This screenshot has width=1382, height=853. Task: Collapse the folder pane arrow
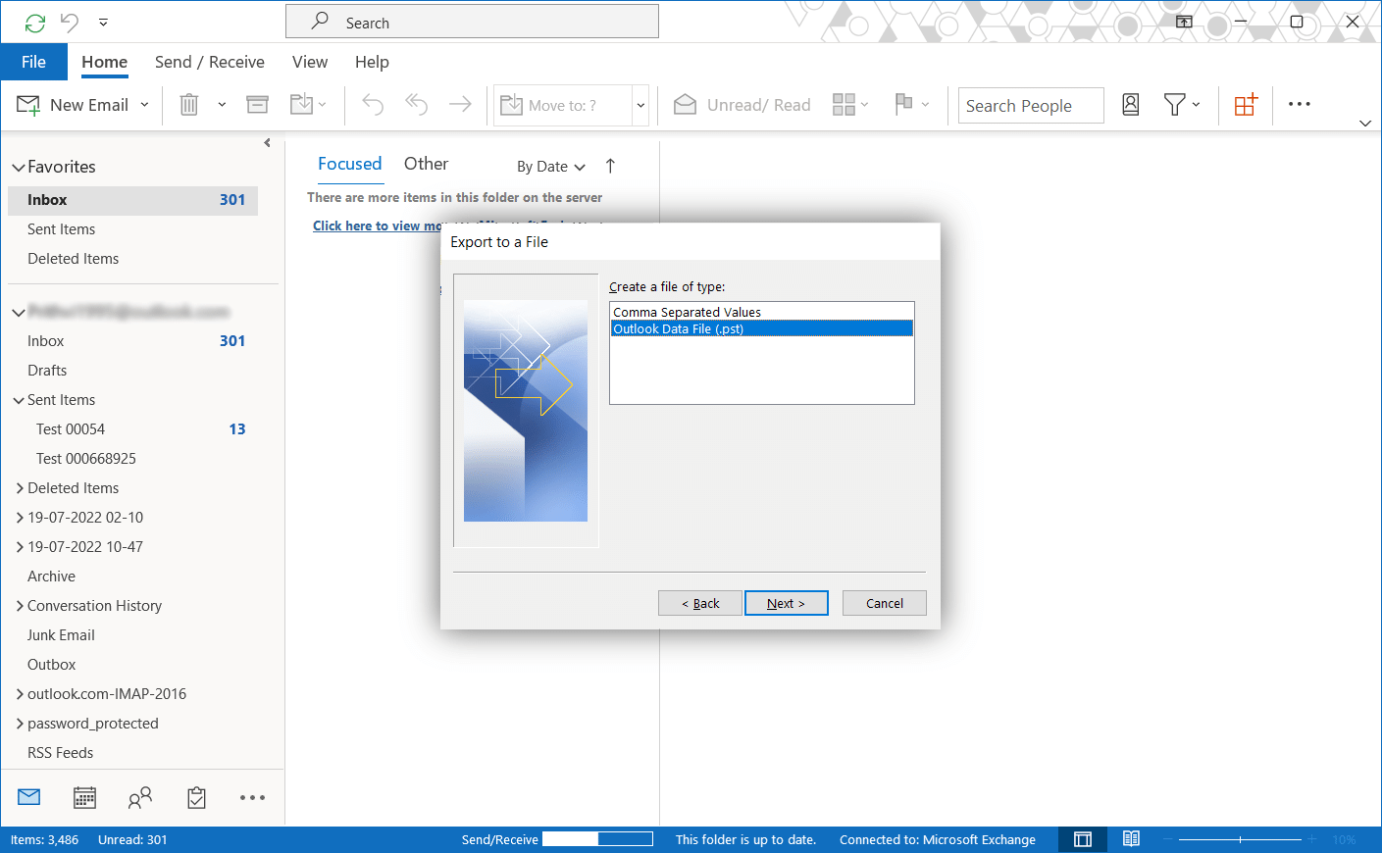coord(267,143)
